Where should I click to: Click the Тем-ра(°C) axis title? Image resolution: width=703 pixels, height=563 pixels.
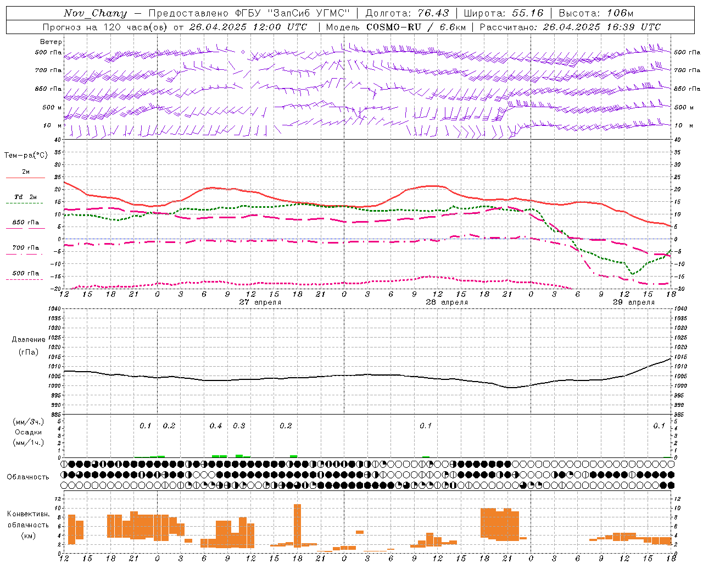(26, 156)
